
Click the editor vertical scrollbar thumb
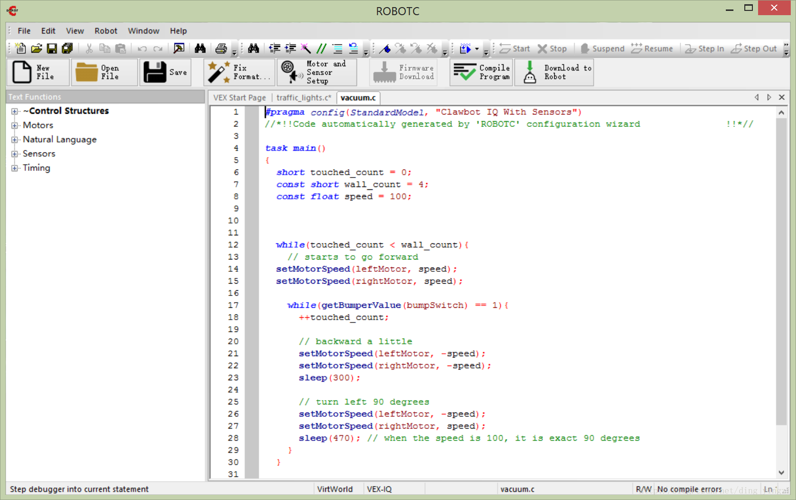coord(781,272)
